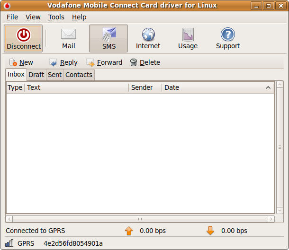Click vertical scrollbar up arrow
Viewport: 289px width, 250px height.
(280, 85)
